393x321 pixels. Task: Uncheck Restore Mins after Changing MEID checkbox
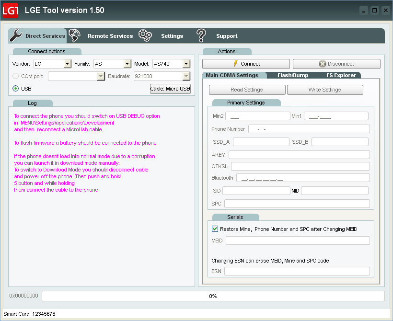(215, 229)
